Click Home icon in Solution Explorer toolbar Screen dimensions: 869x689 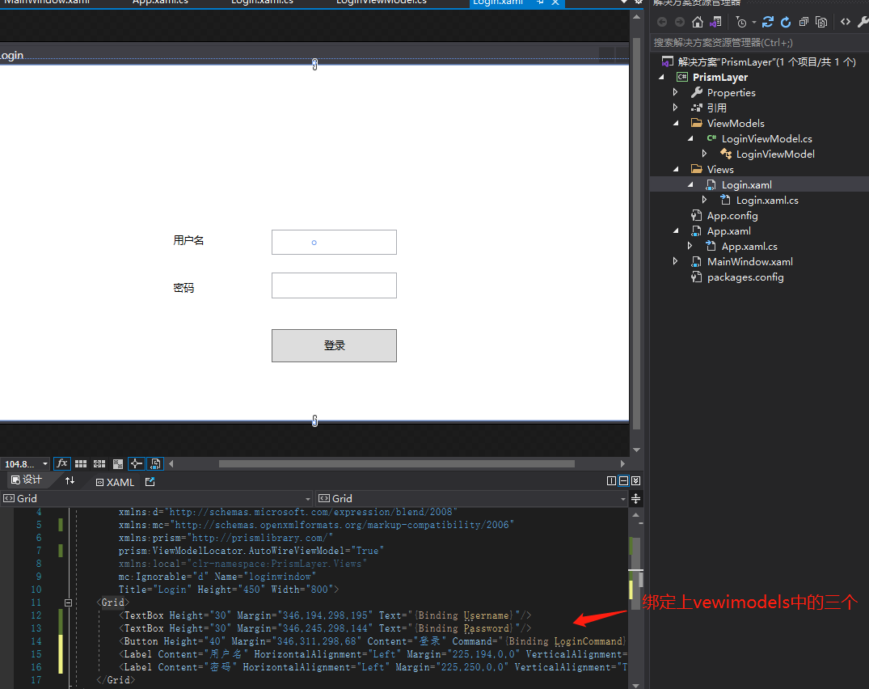pyautogui.click(x=697, y=22)
